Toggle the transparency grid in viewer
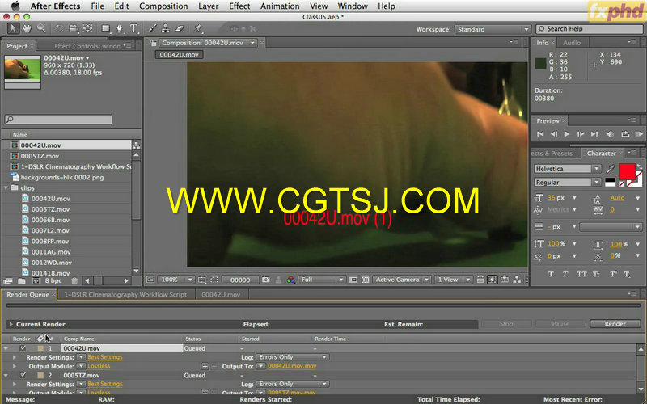 tap(366, 280)
